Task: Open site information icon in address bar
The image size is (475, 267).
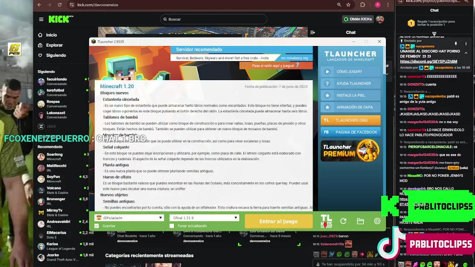Action: [x=72, y=5]
